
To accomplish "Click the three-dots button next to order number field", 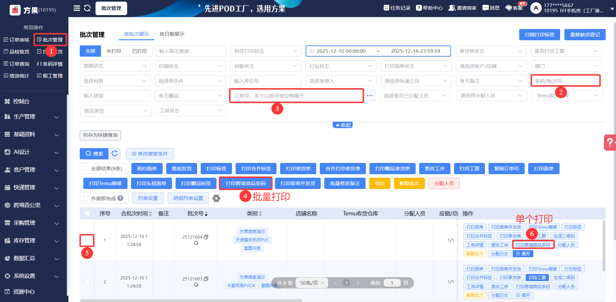I will coord(370,96).
